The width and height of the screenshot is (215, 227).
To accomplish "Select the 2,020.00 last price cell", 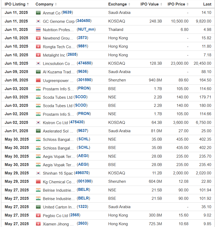I will [x=203, y=173].
